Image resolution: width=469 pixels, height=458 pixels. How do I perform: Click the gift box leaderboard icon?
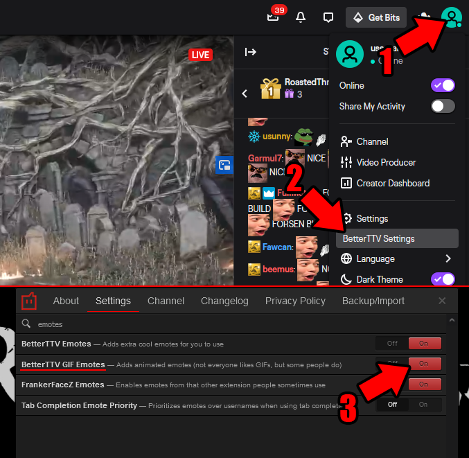pos(270,89)
